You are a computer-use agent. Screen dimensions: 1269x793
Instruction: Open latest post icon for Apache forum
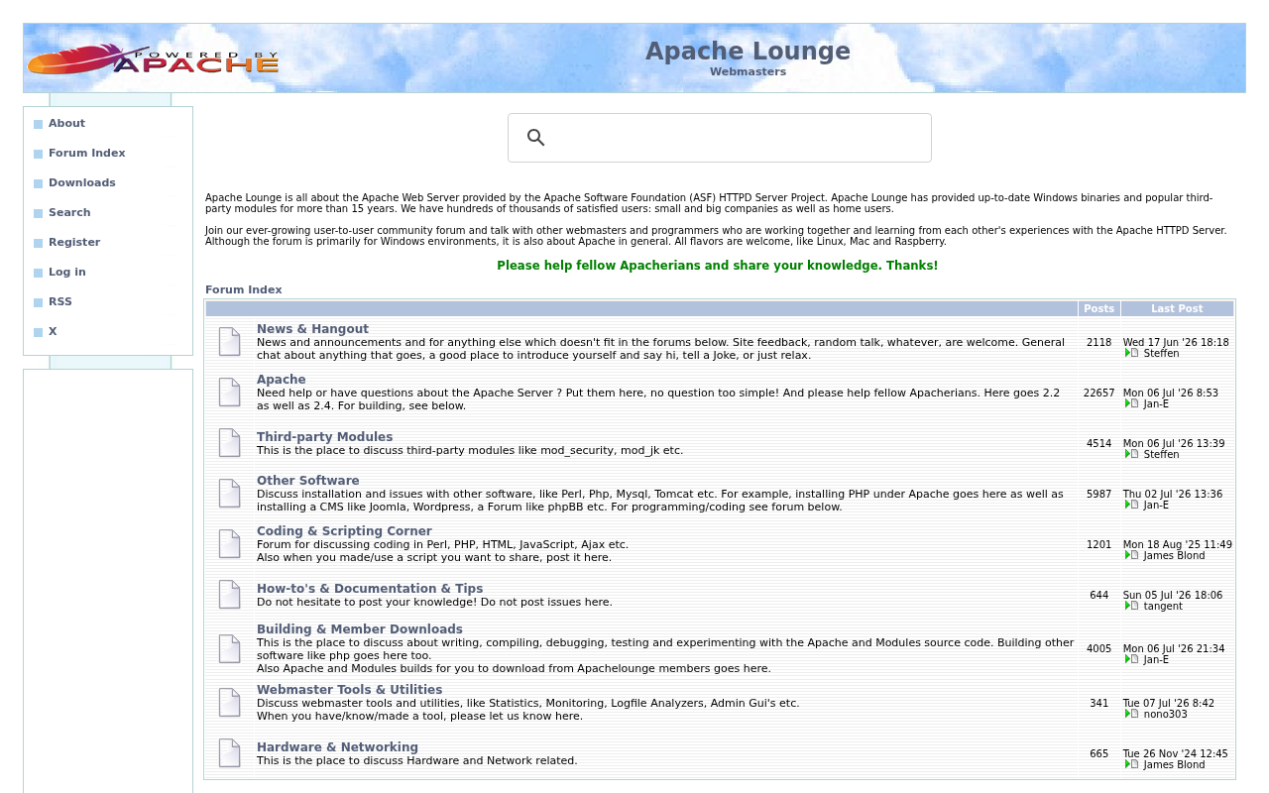1131,403
